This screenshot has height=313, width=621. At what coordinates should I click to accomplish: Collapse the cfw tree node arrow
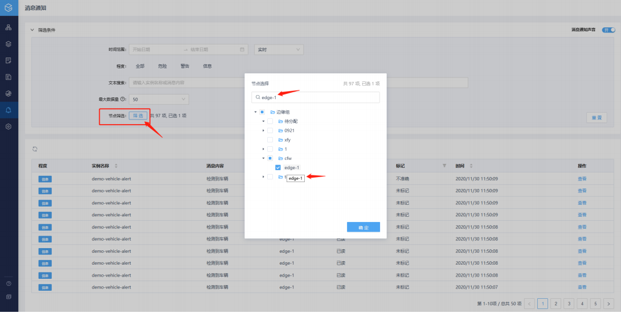[263, 158]
